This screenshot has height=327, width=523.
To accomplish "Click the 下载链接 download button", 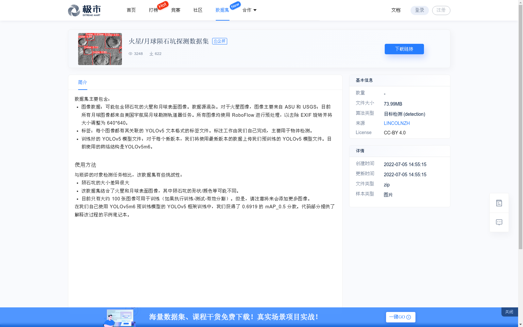I will (404, 49).
